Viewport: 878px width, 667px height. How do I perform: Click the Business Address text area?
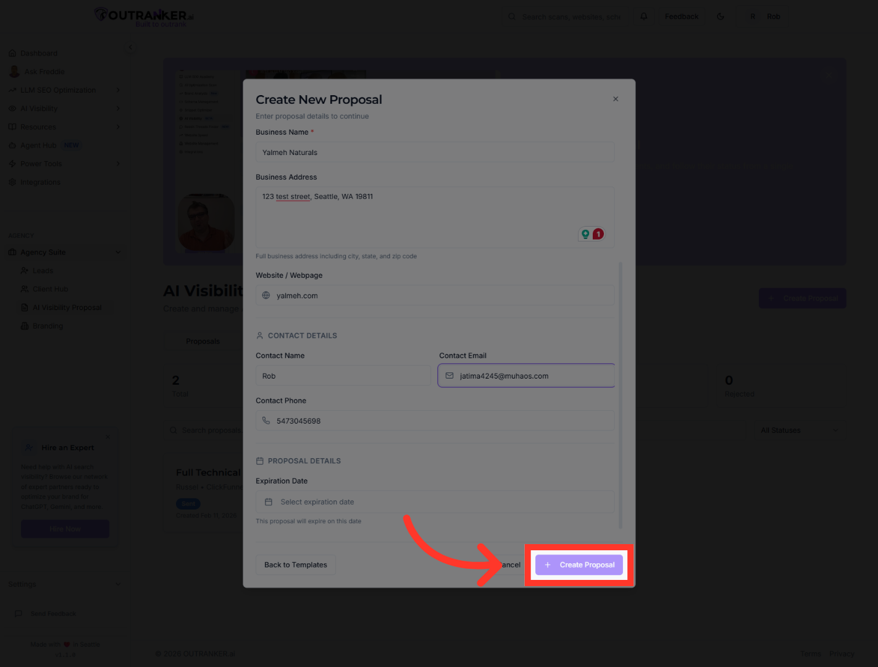click(x=435, y=217)
